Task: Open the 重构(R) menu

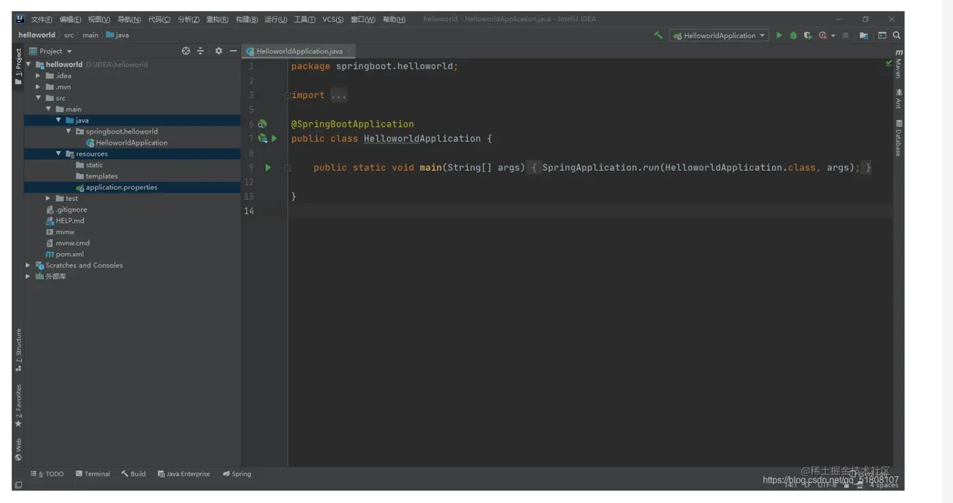Action: [x=217, y=19]
